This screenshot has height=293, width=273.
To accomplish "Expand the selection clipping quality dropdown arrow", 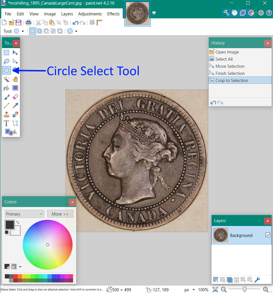I will click(x=76, y=31).
